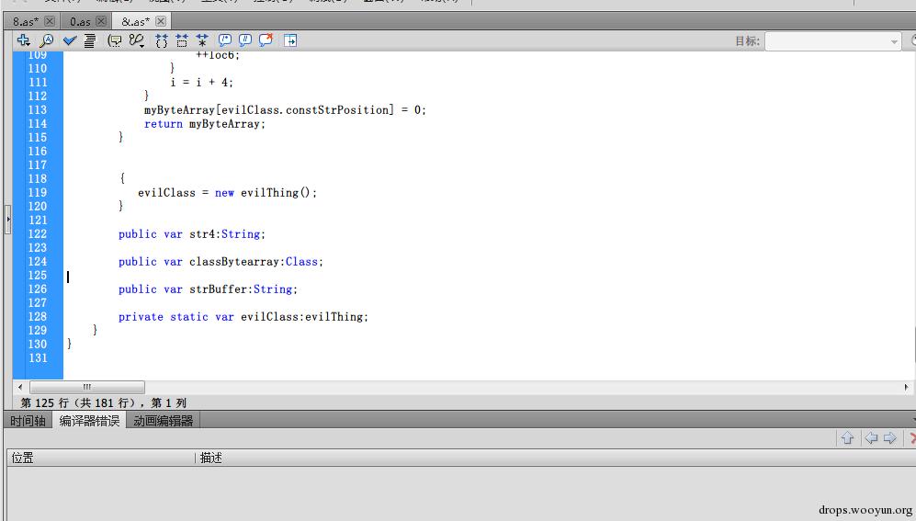Apply line comment icon

245,40
